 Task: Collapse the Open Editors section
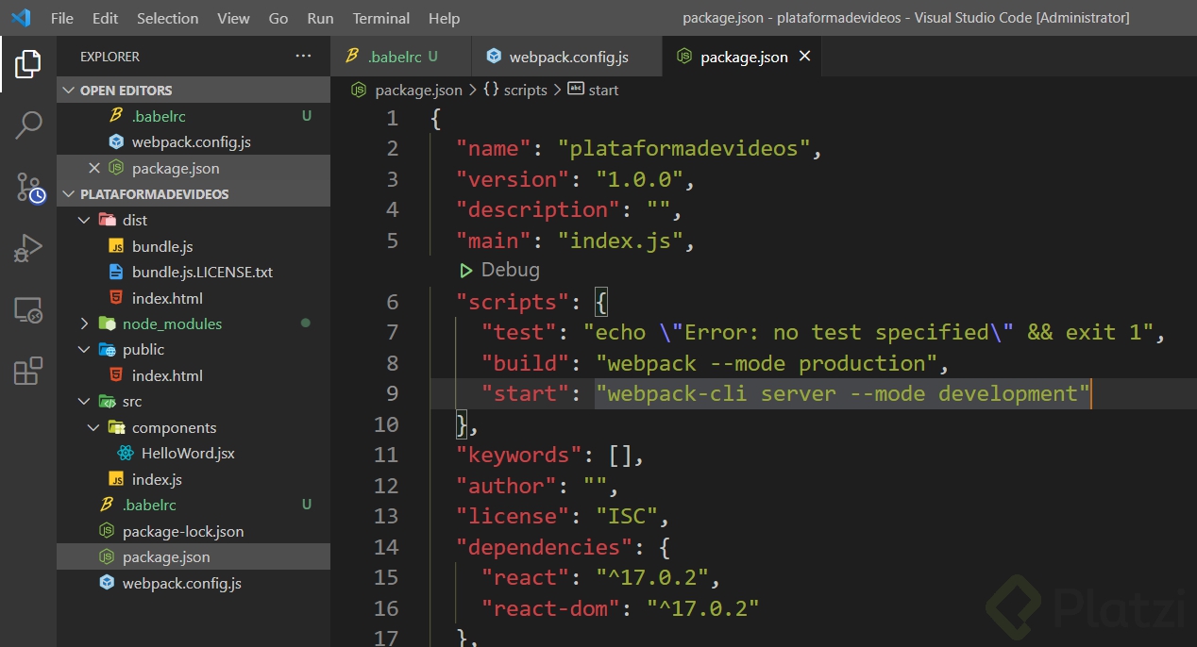(x=69, y=91)
